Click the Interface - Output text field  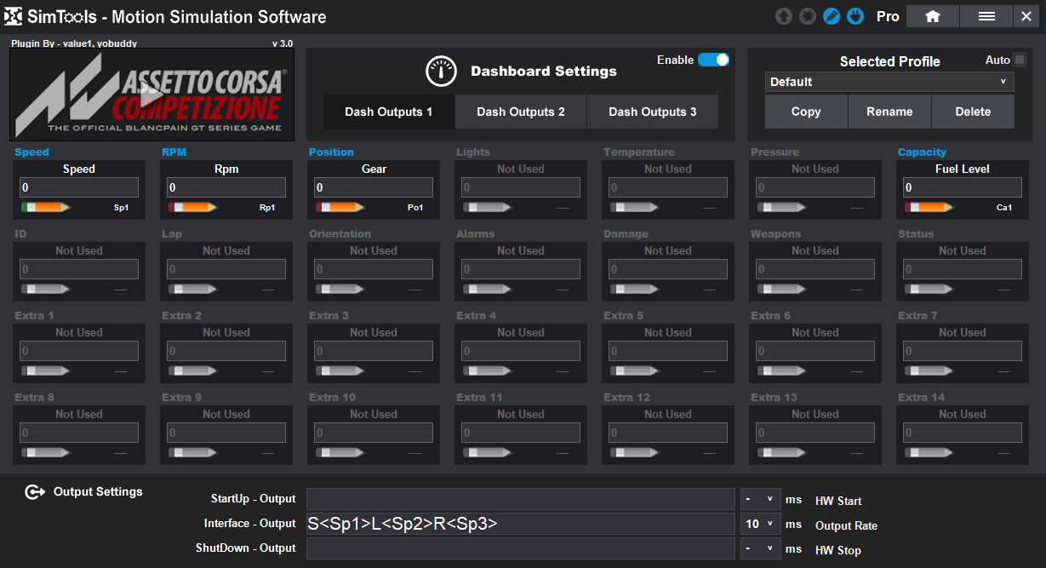pyautogui.click(x=520, y=525)
